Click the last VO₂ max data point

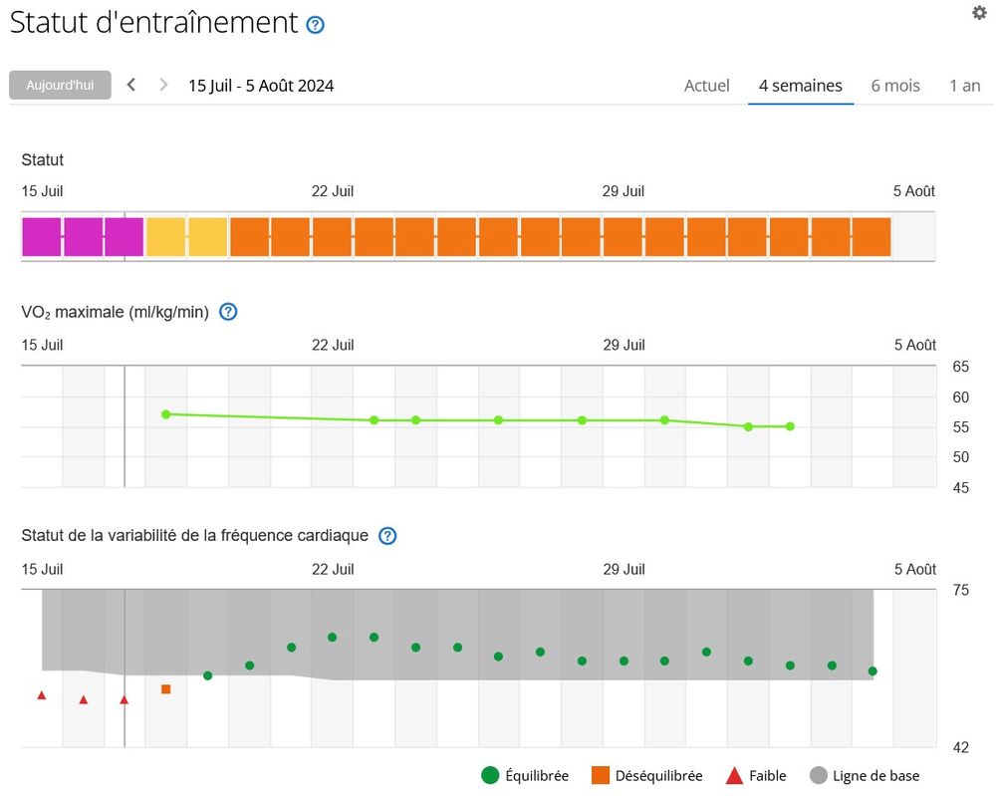click(x=790, y=426)
